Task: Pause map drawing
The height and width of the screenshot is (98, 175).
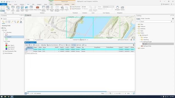Action: [x=131, y=40]
